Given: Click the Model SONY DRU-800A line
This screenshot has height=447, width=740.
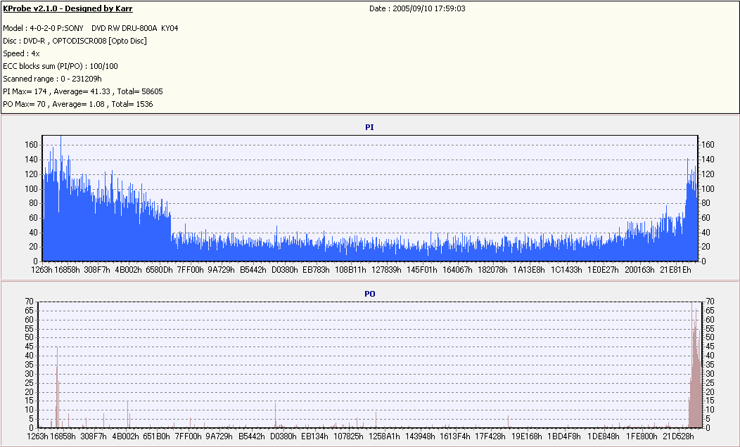Looking at the screenshot, I should pyautogui.click(x=91, y=28).
